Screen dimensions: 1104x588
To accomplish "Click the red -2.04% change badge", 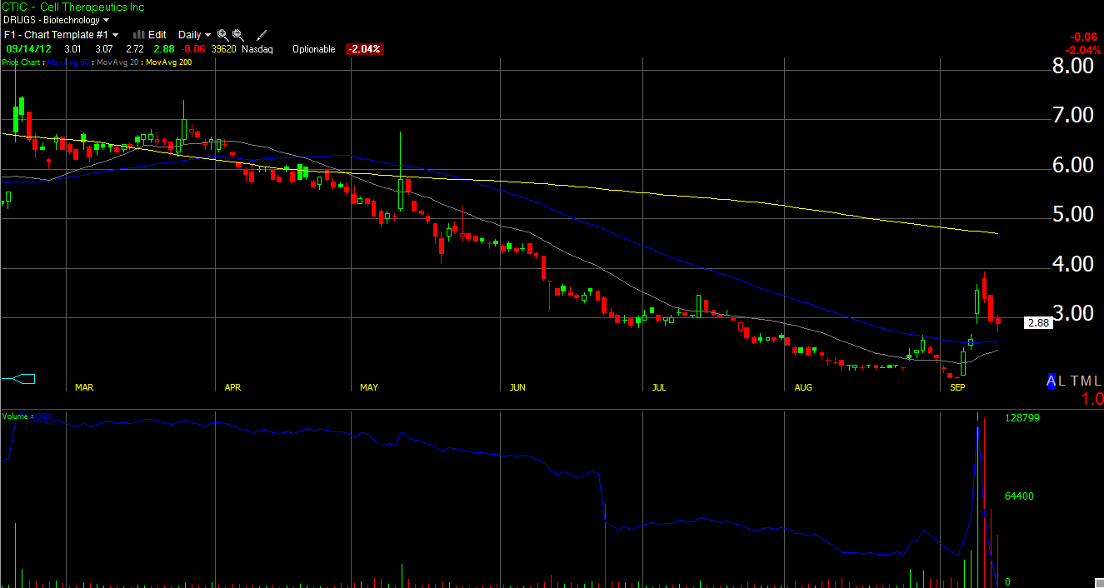I will coord(365,49).
